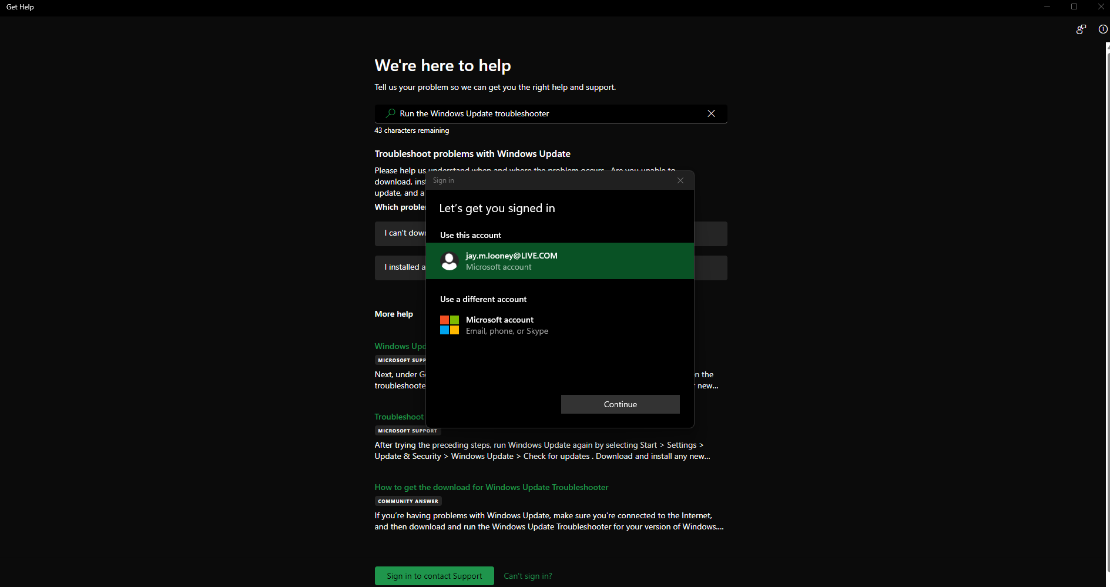This screenshot has width=1110, height=587.
Task: Open the Troubleshoot help article link
Action: pyautogui.click(x=399, y=417)
